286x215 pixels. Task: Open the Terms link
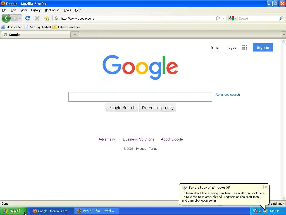153,149
